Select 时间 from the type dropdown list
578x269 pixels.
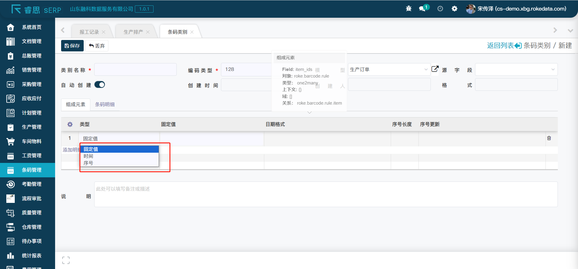pos(89,156)
